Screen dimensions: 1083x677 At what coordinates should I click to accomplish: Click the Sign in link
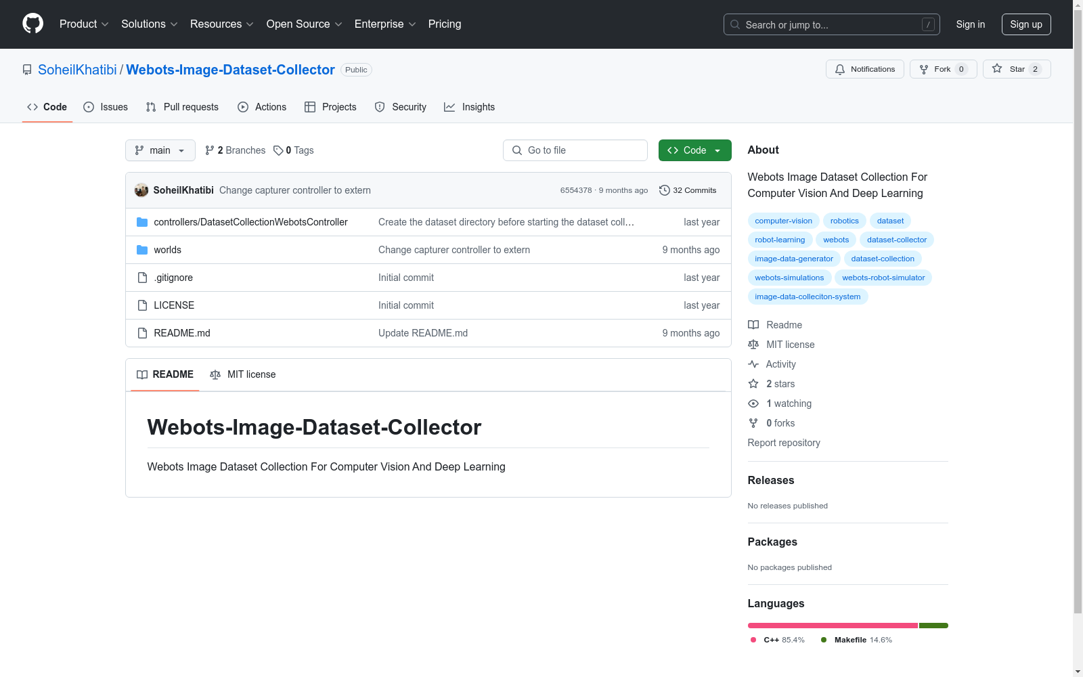point(971,24)
